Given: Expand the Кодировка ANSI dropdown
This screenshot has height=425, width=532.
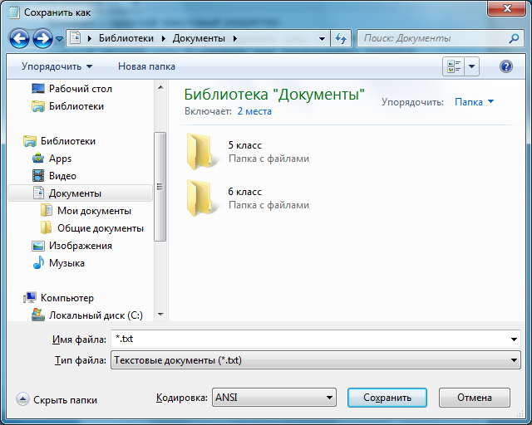Looking at the screenshot, I should [x=274, y=398].
